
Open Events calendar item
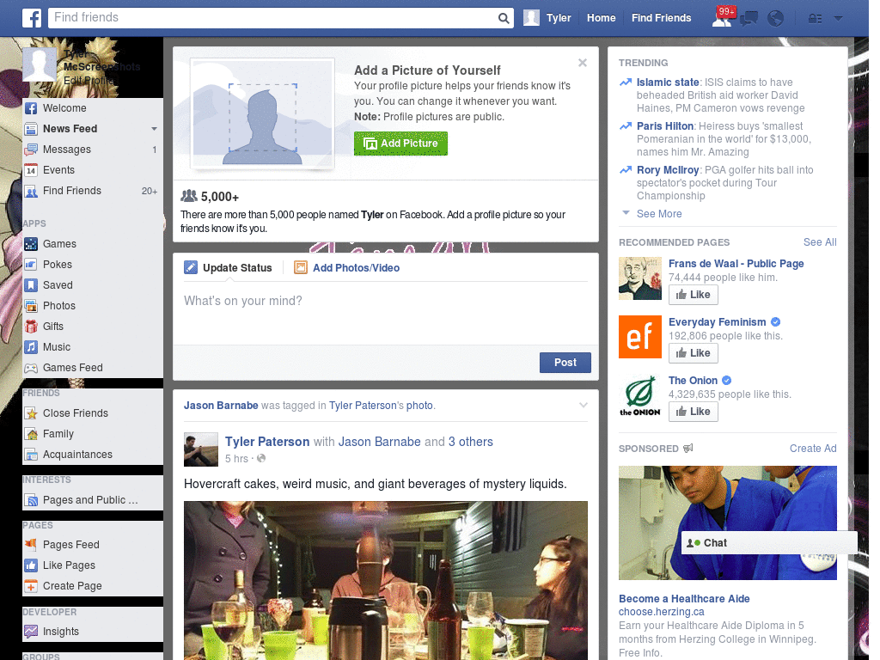coord(93,170)
